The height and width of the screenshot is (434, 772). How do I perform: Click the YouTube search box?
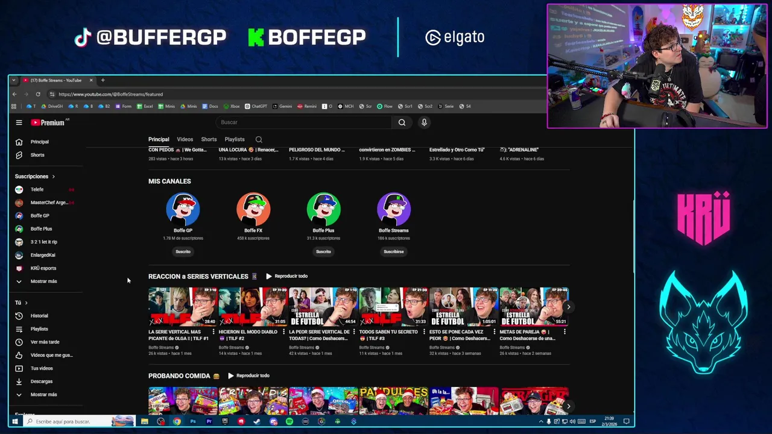[303, 122]
